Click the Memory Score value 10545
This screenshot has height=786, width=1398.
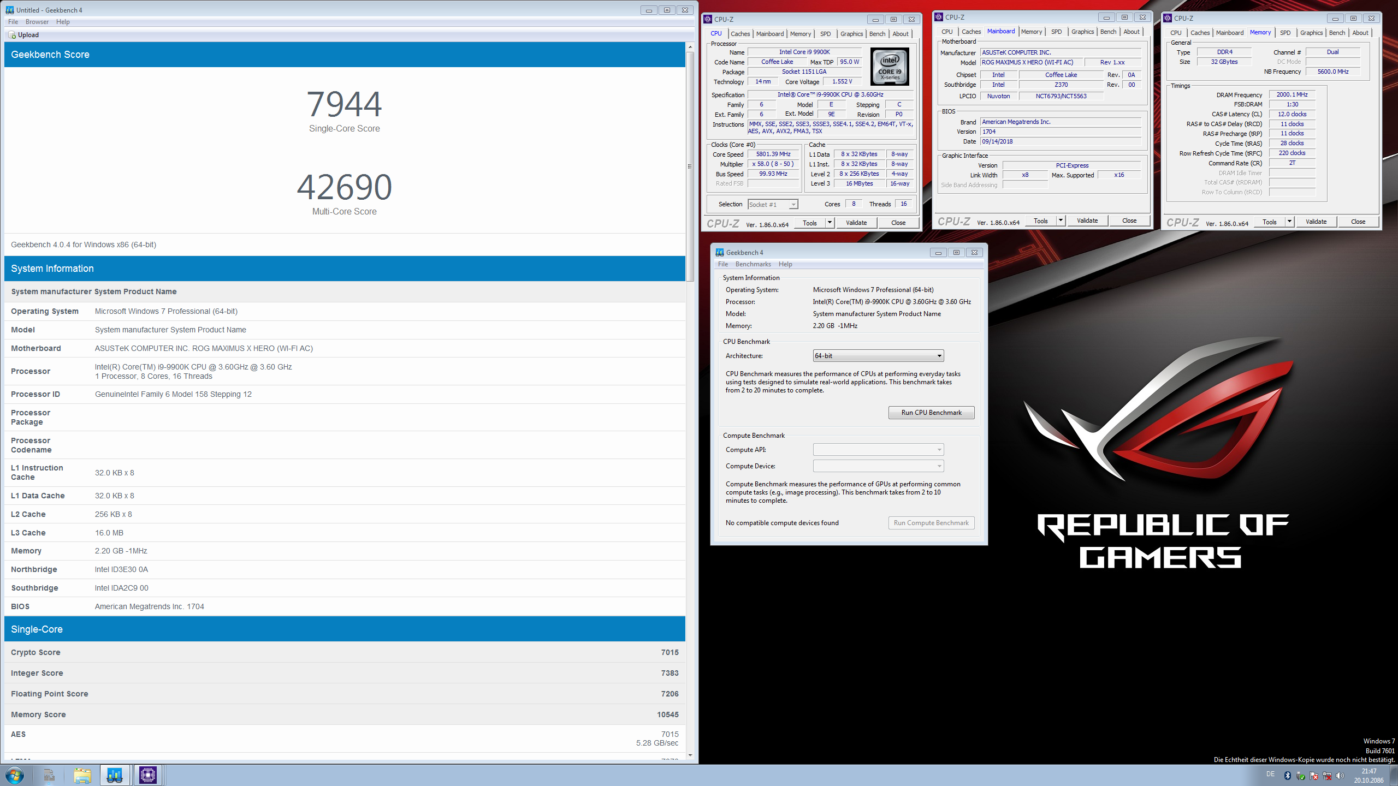[667, 714]
